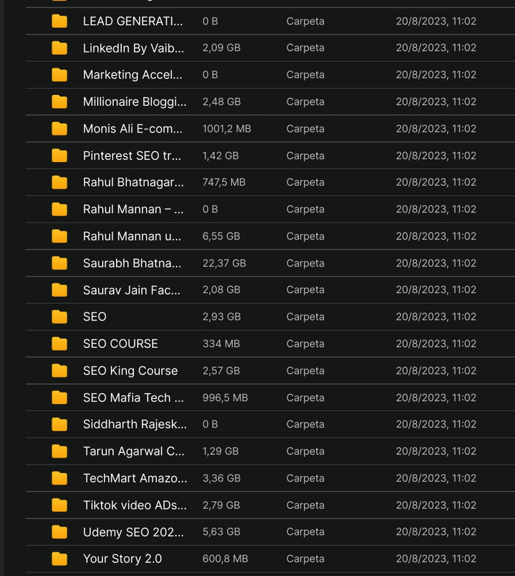Viewport: 515px width, 576px height.
Task: Click the folder icon beside Saurav Jain Fac...
Action: click(x=59, y=290)
